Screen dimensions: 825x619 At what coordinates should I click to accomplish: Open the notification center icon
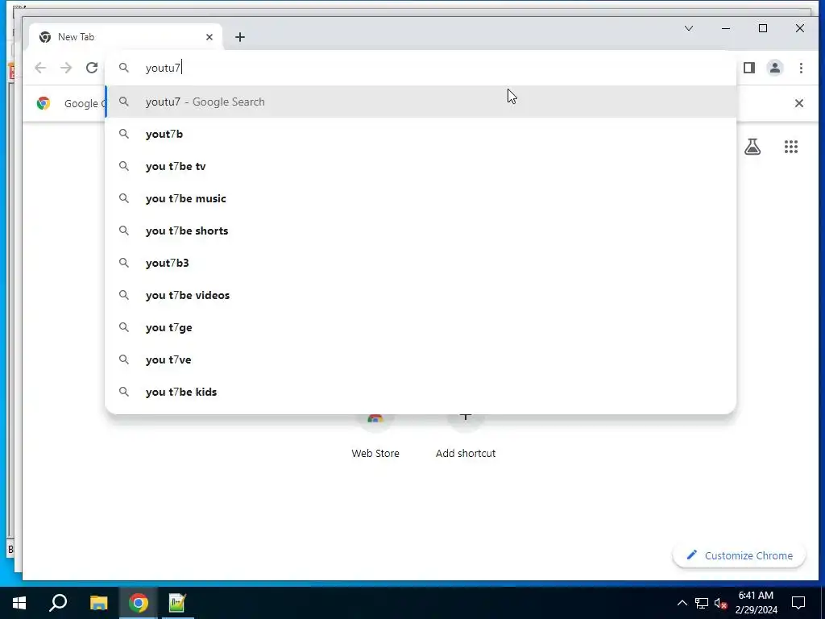(798, 603)
